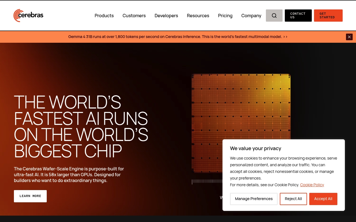Click the Cerebras logo
Viewport: 356px width, 222px height.
point(28,16)
